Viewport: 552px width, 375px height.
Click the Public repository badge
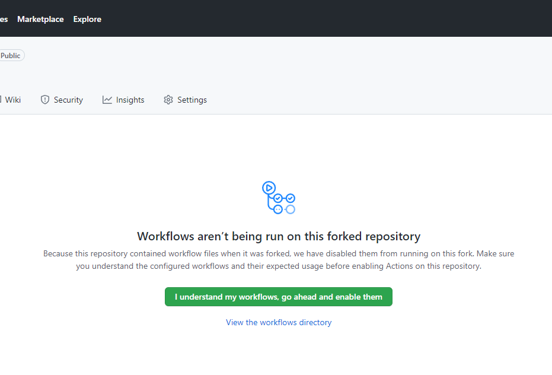tap(9, 55)
